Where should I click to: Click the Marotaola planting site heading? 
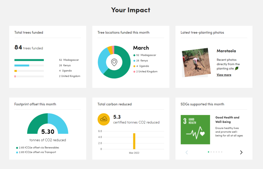pos(226,51)
